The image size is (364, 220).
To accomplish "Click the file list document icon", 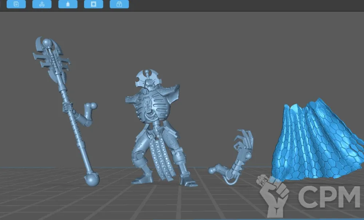I will pos(16,4).
